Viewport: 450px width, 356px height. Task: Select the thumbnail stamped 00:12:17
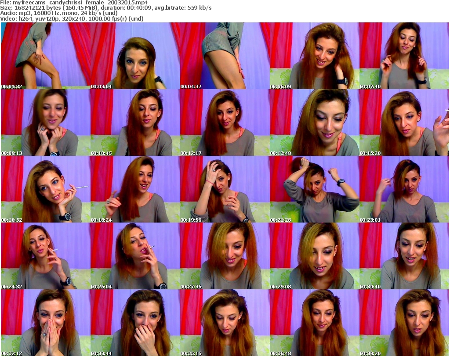[x=225, y=122]
